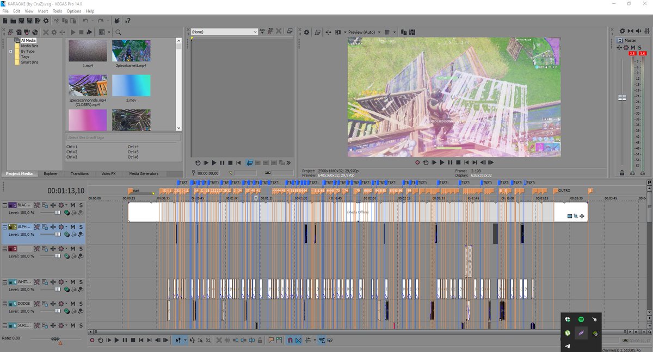The image size is (653, 352).
Task: Open Video Preview properties gear icon
Action: point(306,32)
